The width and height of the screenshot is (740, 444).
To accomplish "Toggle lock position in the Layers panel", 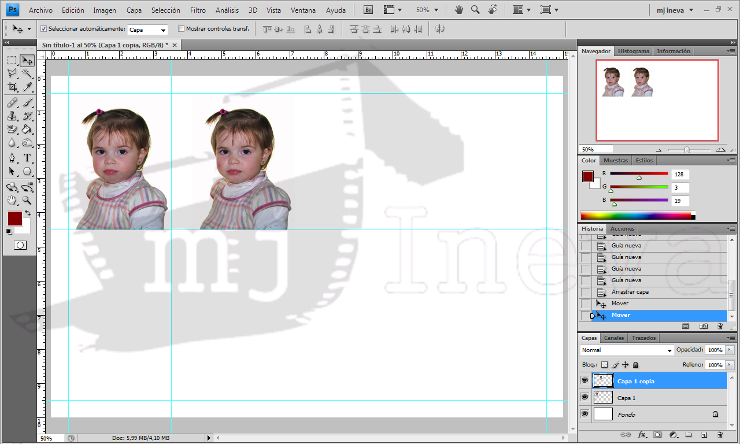I will click(625, 365).
